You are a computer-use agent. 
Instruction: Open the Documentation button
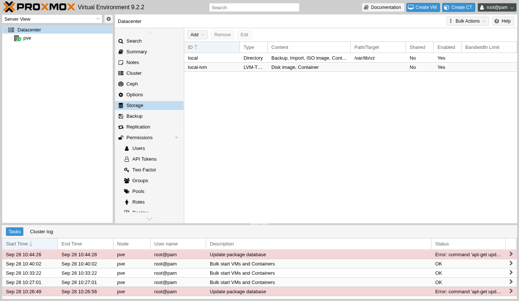pos(383,7)
